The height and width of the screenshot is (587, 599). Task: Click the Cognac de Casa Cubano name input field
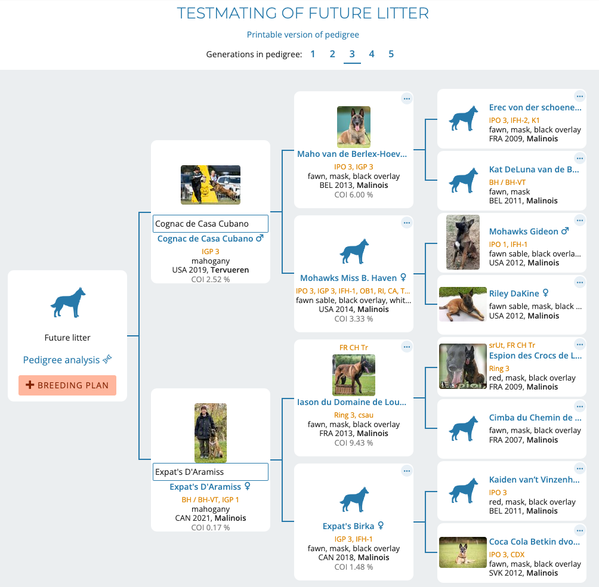point(211,224)
